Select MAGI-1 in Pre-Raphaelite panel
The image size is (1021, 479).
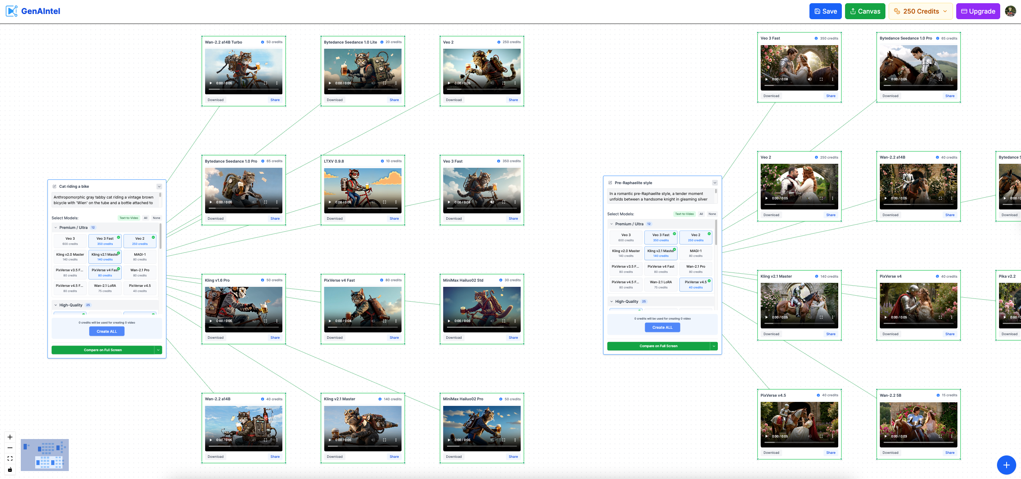(695, 253)
